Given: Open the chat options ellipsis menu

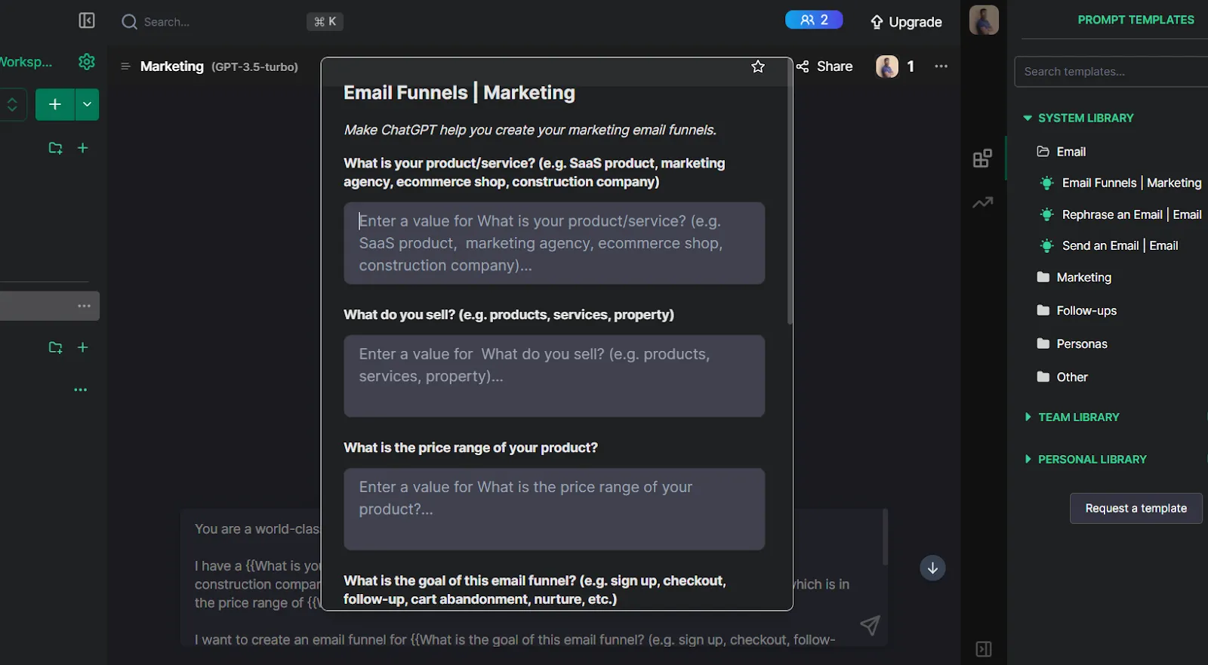Looking at the screenshot, I should click(940, 66).
